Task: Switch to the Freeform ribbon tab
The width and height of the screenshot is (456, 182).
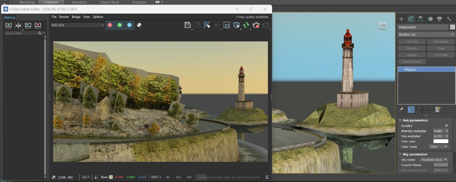Action: [51, 2]
